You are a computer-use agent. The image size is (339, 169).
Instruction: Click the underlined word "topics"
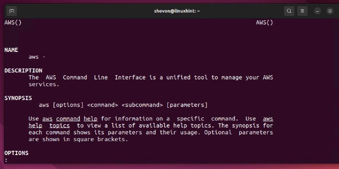(x=60, y=125)
